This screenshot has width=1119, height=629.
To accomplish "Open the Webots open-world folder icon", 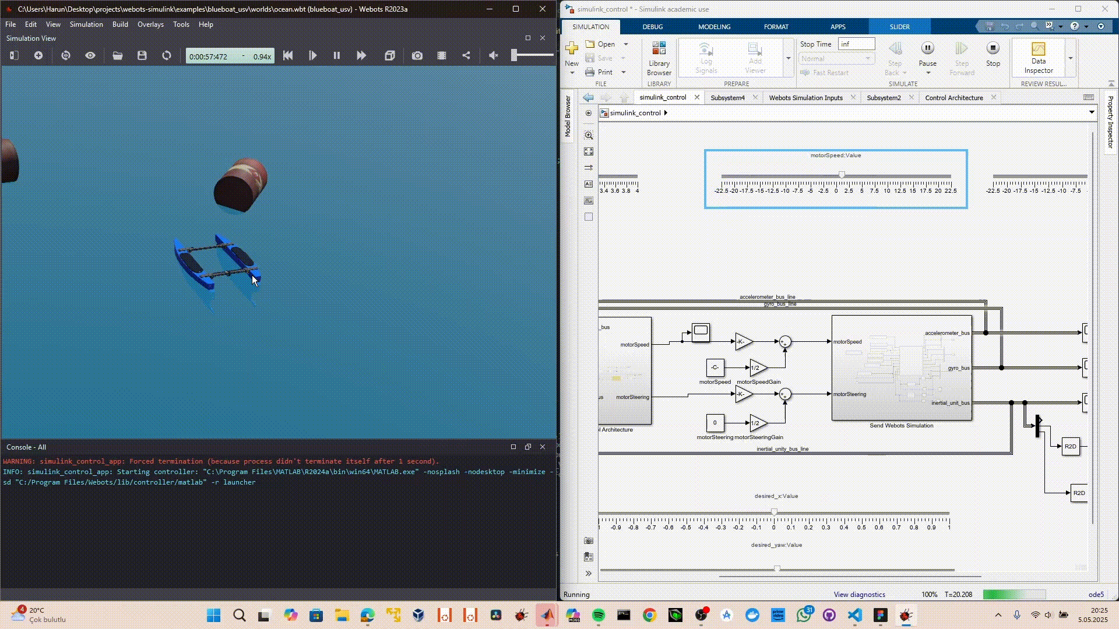I will click(118, 55).
